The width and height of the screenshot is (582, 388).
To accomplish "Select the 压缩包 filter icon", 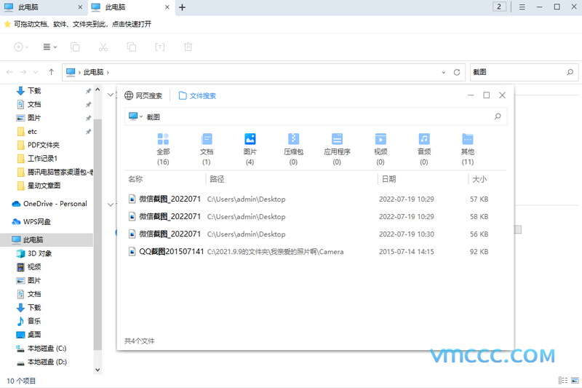I will 293,139.
